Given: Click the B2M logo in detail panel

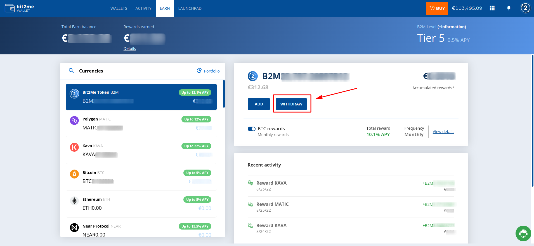Looking at the screenshot, I should [253, 76].
